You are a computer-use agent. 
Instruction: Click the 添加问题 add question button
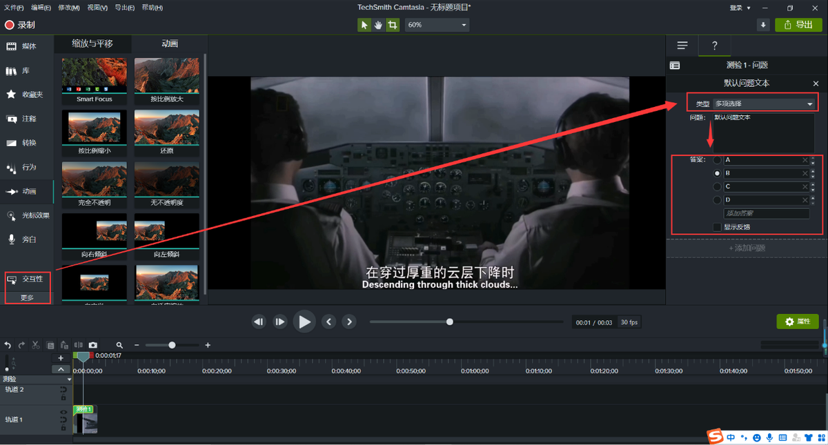pos(747,248)
